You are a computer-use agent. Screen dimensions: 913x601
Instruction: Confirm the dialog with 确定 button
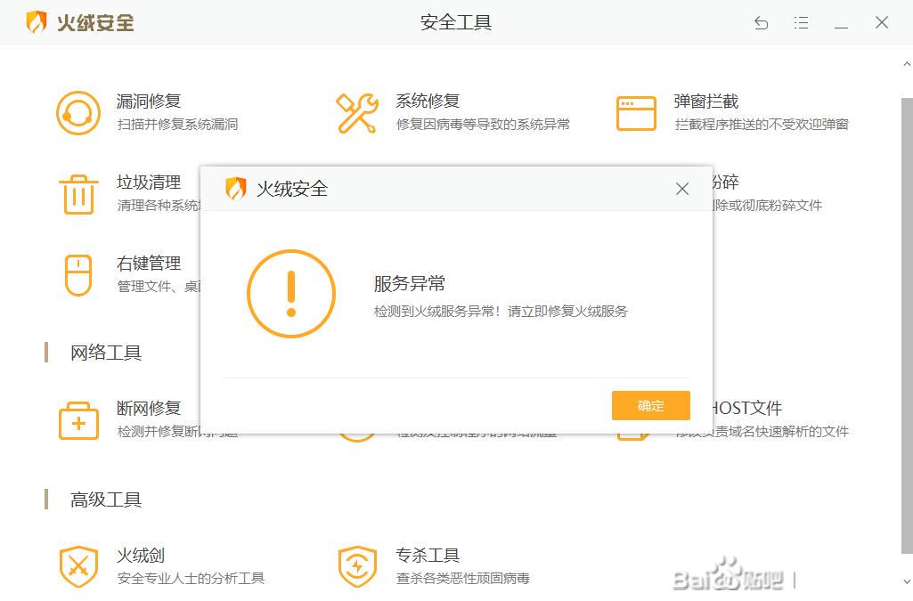(650, 405)
